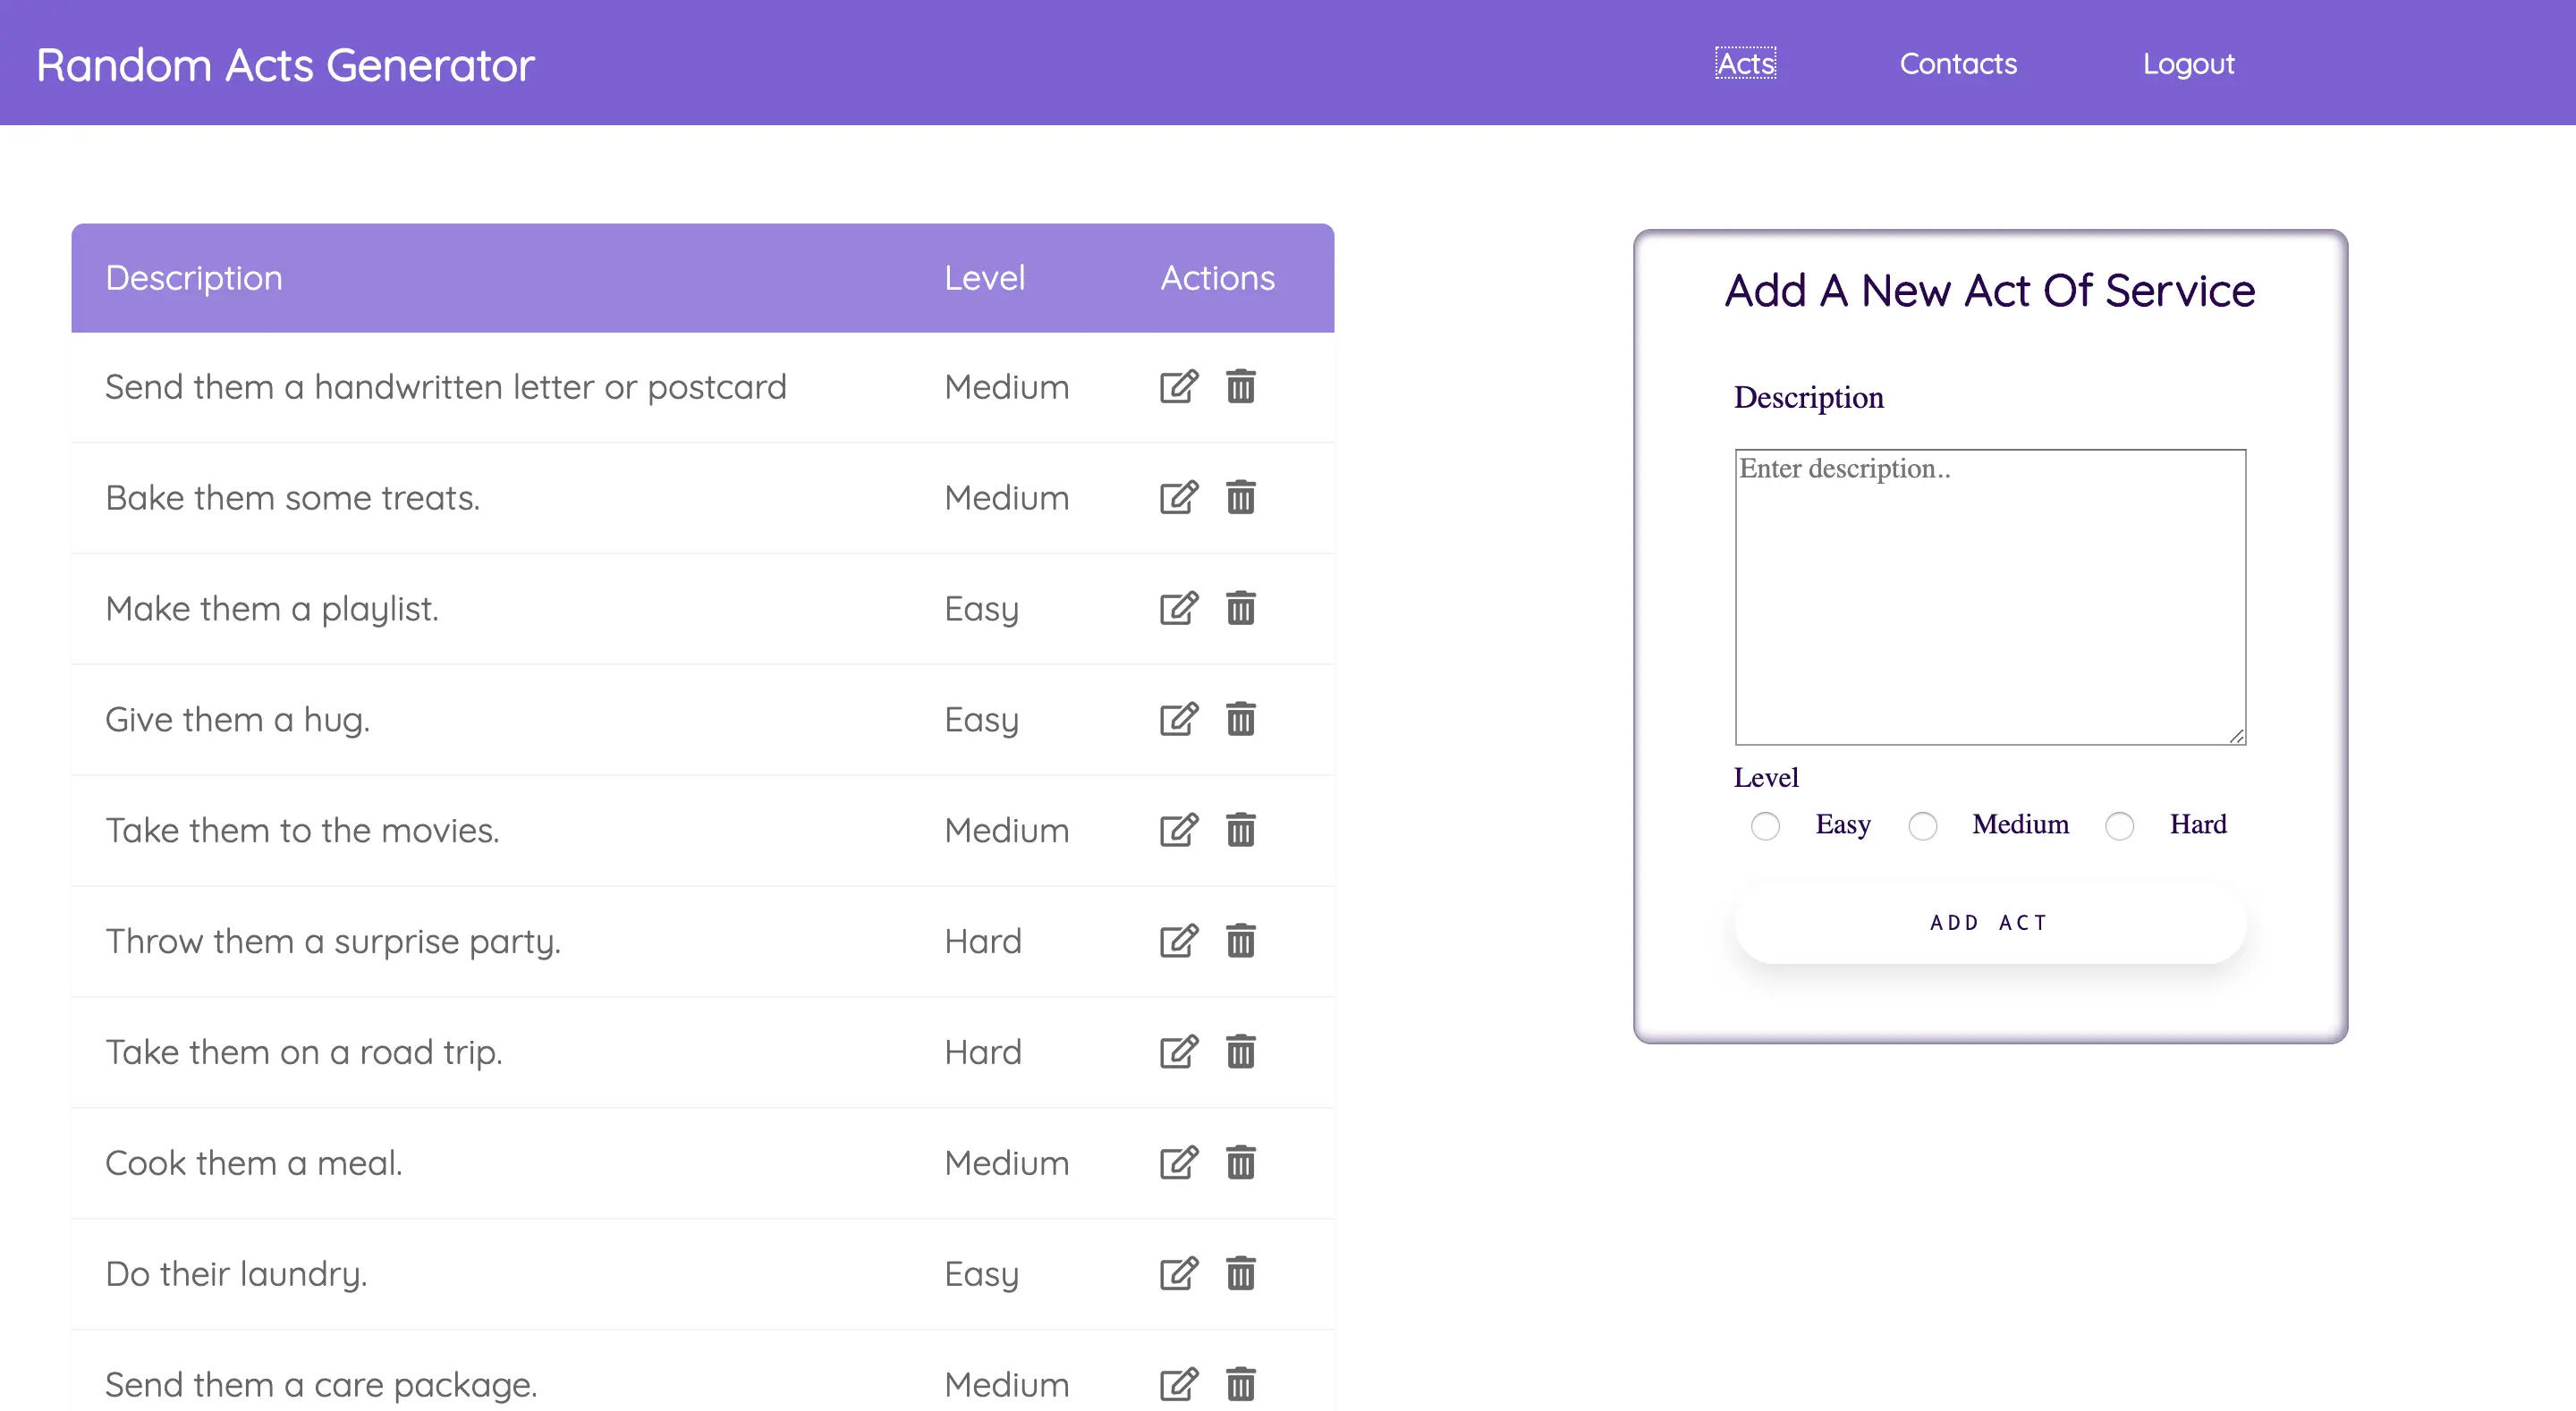Delete the 'Cook them a meal.' act
The image size is (2576, 1411).
1240,1163
